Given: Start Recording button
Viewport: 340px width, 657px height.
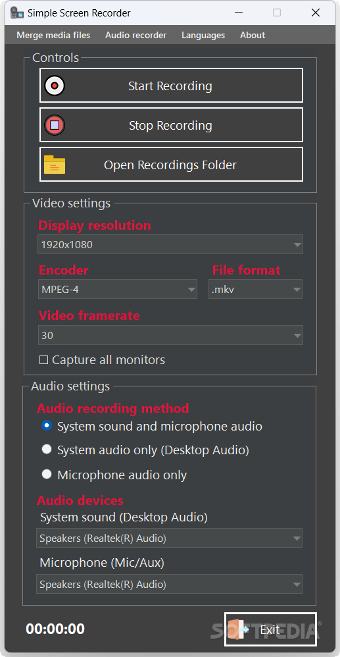Looking at the screenshot, I should pos(171,86).
